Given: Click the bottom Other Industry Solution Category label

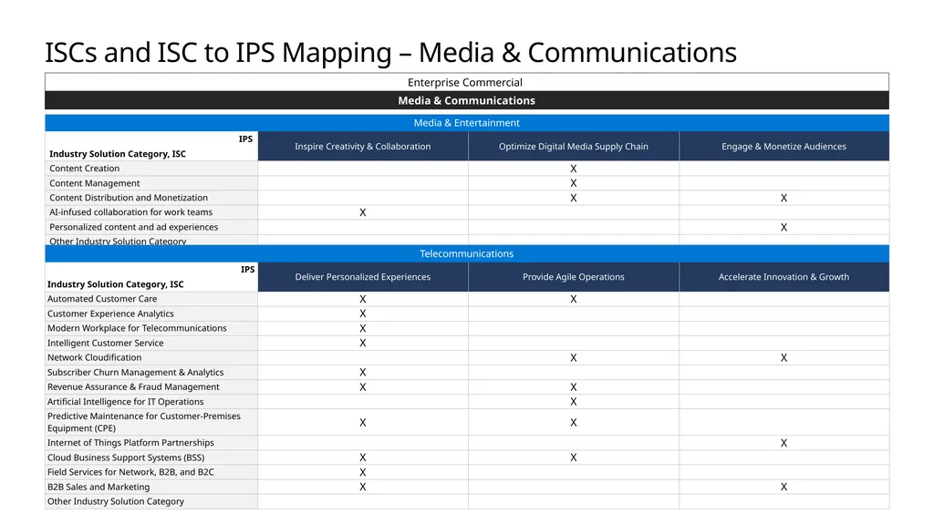Looking at the screenshot, I should point(116,501).
